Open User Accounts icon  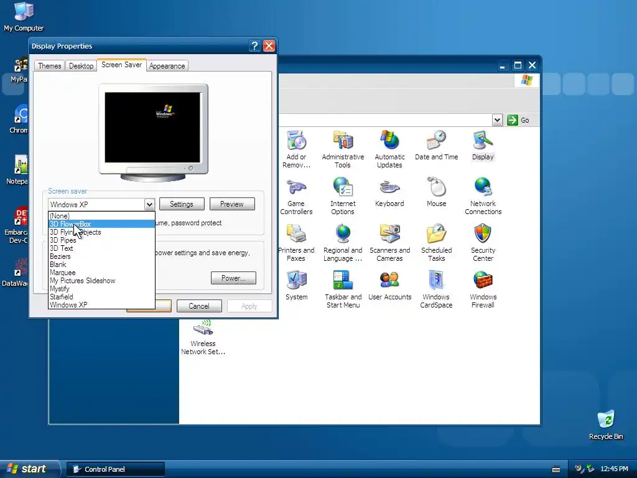389,285
